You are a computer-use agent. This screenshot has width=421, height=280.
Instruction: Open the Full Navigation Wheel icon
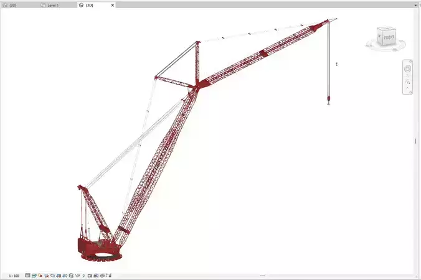point(407,69)
